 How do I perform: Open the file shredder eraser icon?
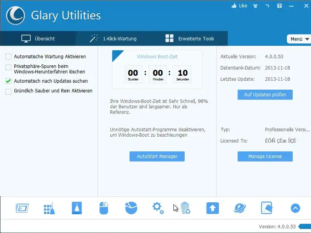click(x=267, y=208)
